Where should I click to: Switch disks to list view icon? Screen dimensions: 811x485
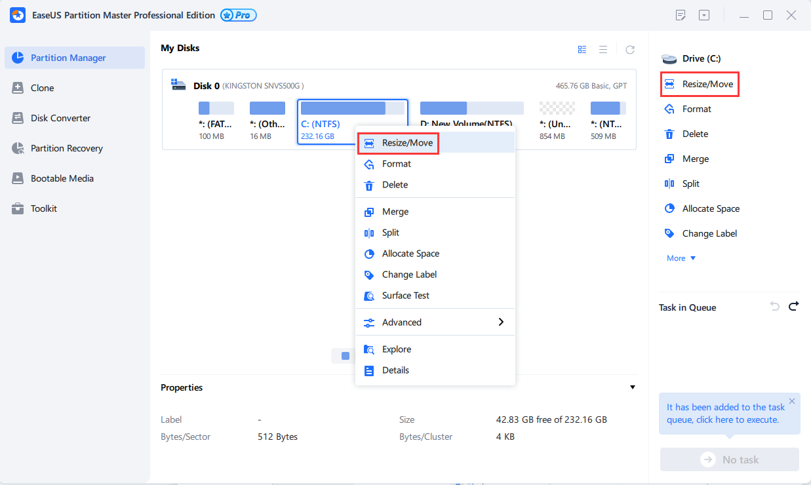pyautogui.click(x=603, y=49)
